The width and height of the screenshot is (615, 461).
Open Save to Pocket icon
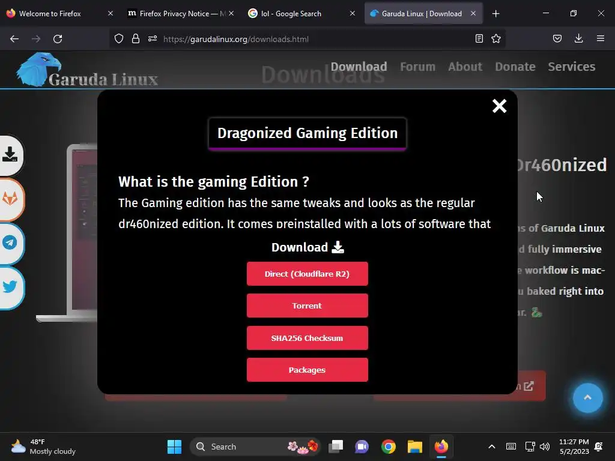[x=557, y=38]
